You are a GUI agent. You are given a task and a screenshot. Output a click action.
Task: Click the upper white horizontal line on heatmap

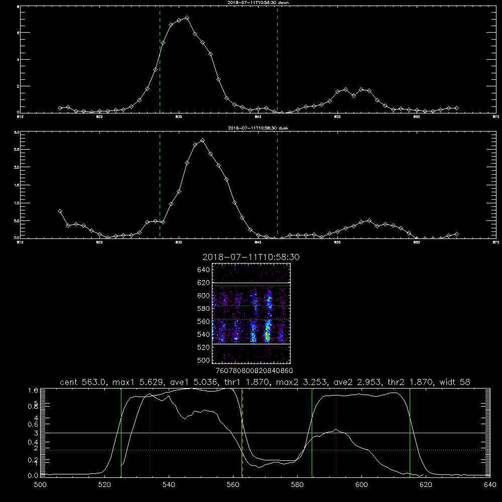[251, 283]
